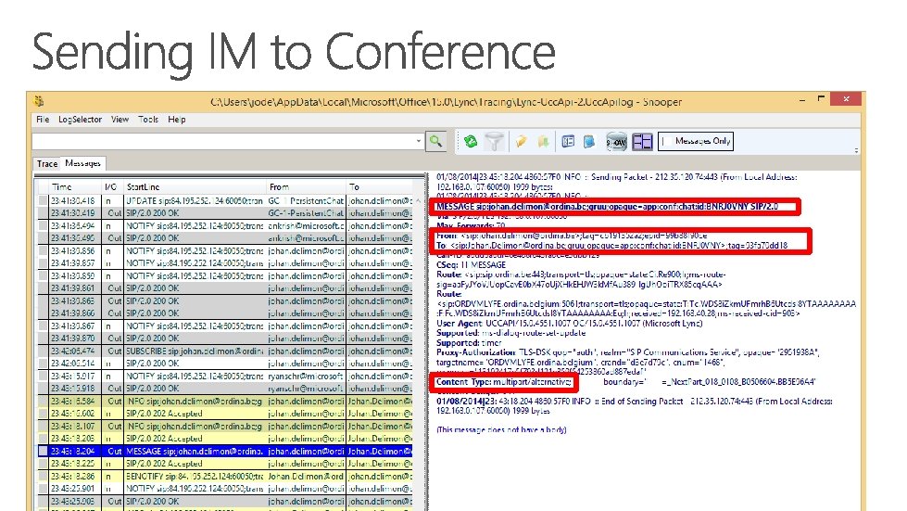Click the green magnifier search button
Image resolution: width=907 pixels, height=511 pixels.
[x=435, y=141]
